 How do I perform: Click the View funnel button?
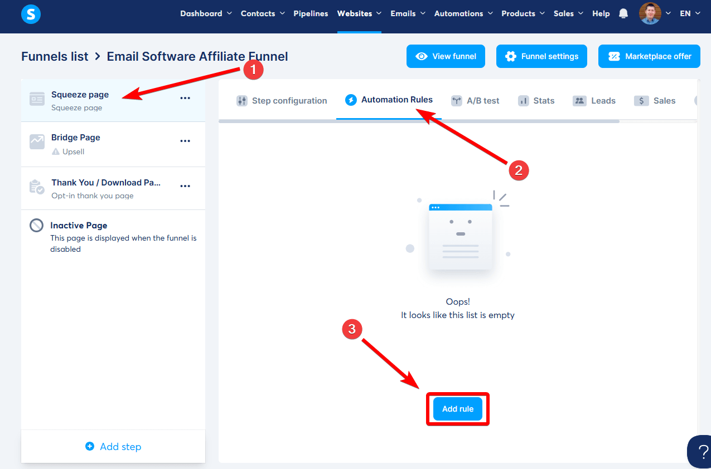point(446,56)
